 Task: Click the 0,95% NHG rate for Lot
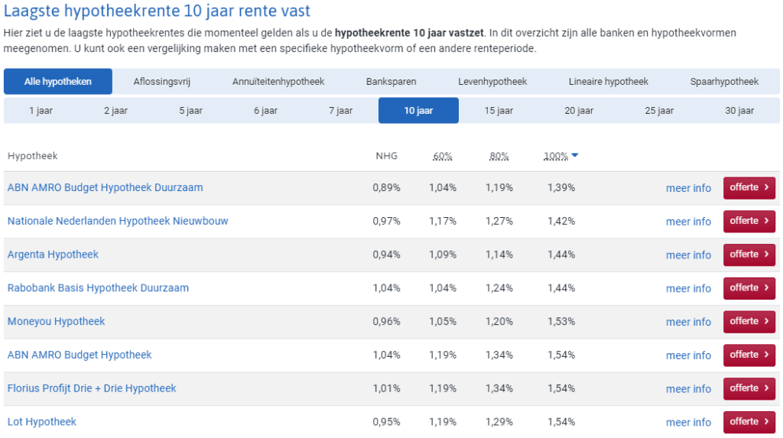point(386,422)
